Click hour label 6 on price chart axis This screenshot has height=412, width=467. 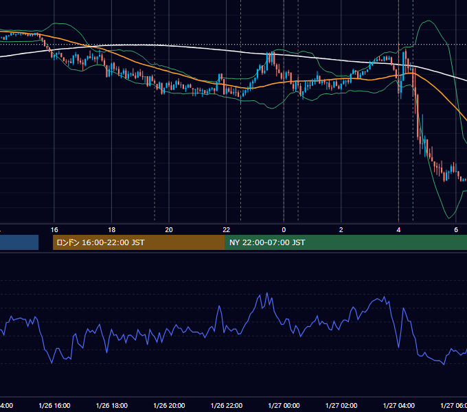456,230
